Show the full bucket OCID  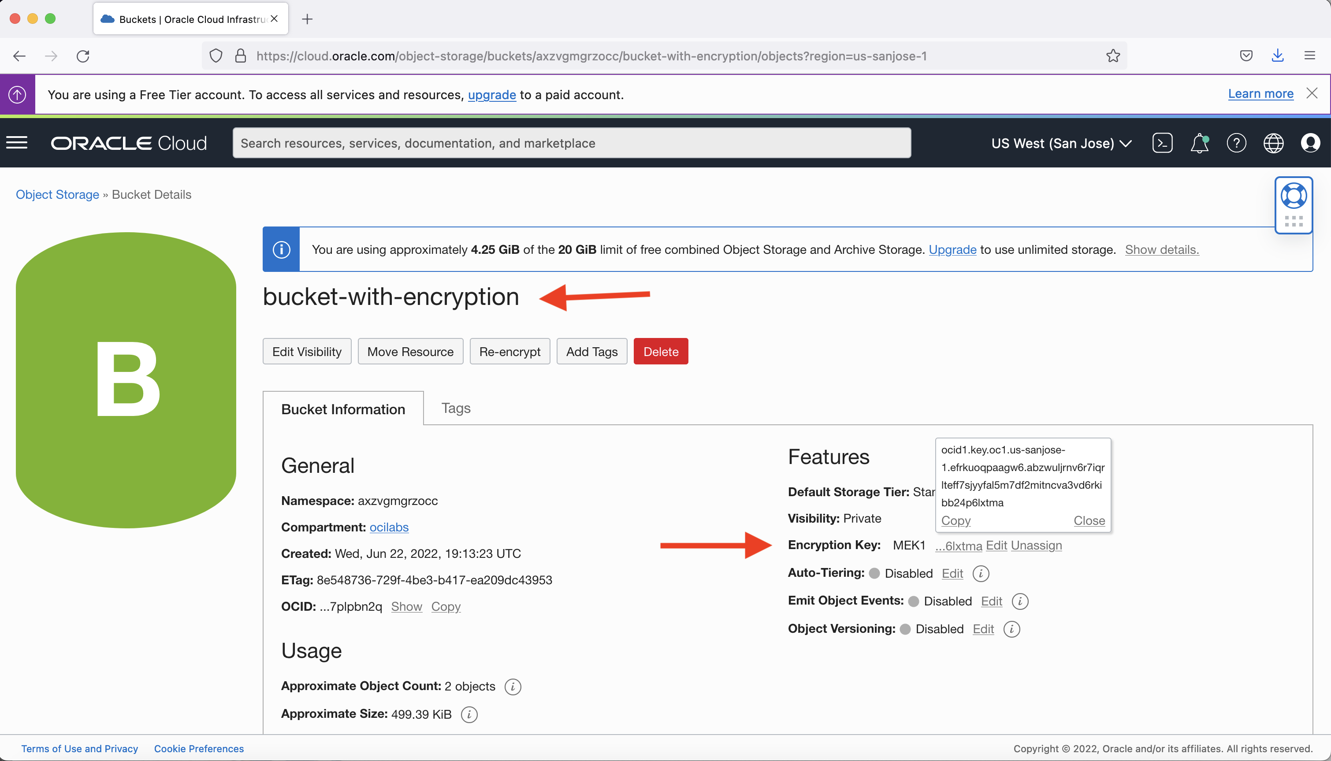click(x=407, y=606)
